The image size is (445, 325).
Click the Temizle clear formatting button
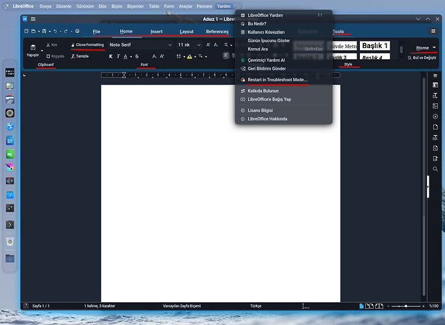pos(80,56)
